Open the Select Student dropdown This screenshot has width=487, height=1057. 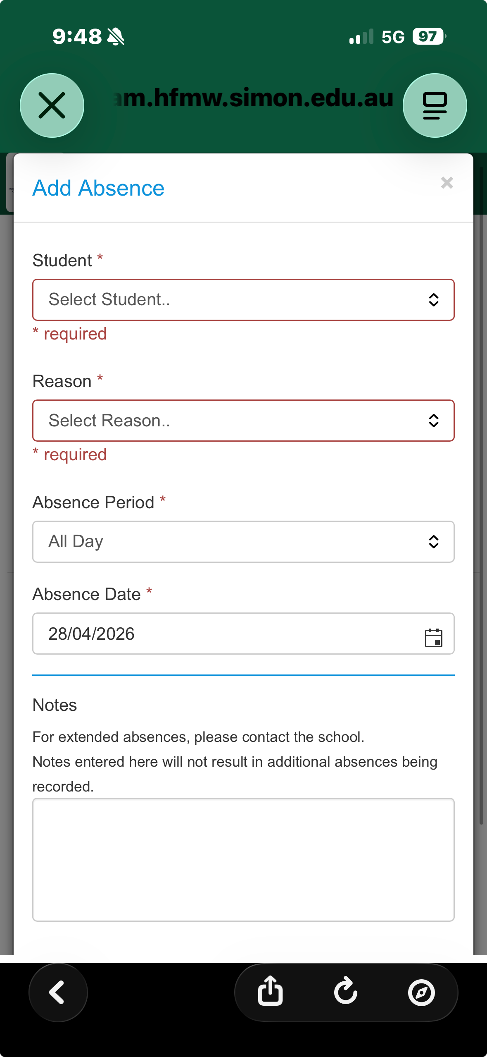coord(243,300)
